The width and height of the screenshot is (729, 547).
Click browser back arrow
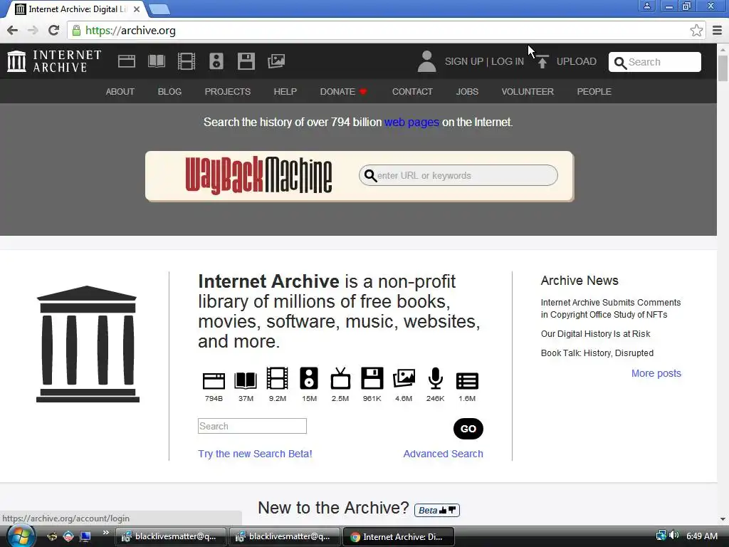(13, 31)
